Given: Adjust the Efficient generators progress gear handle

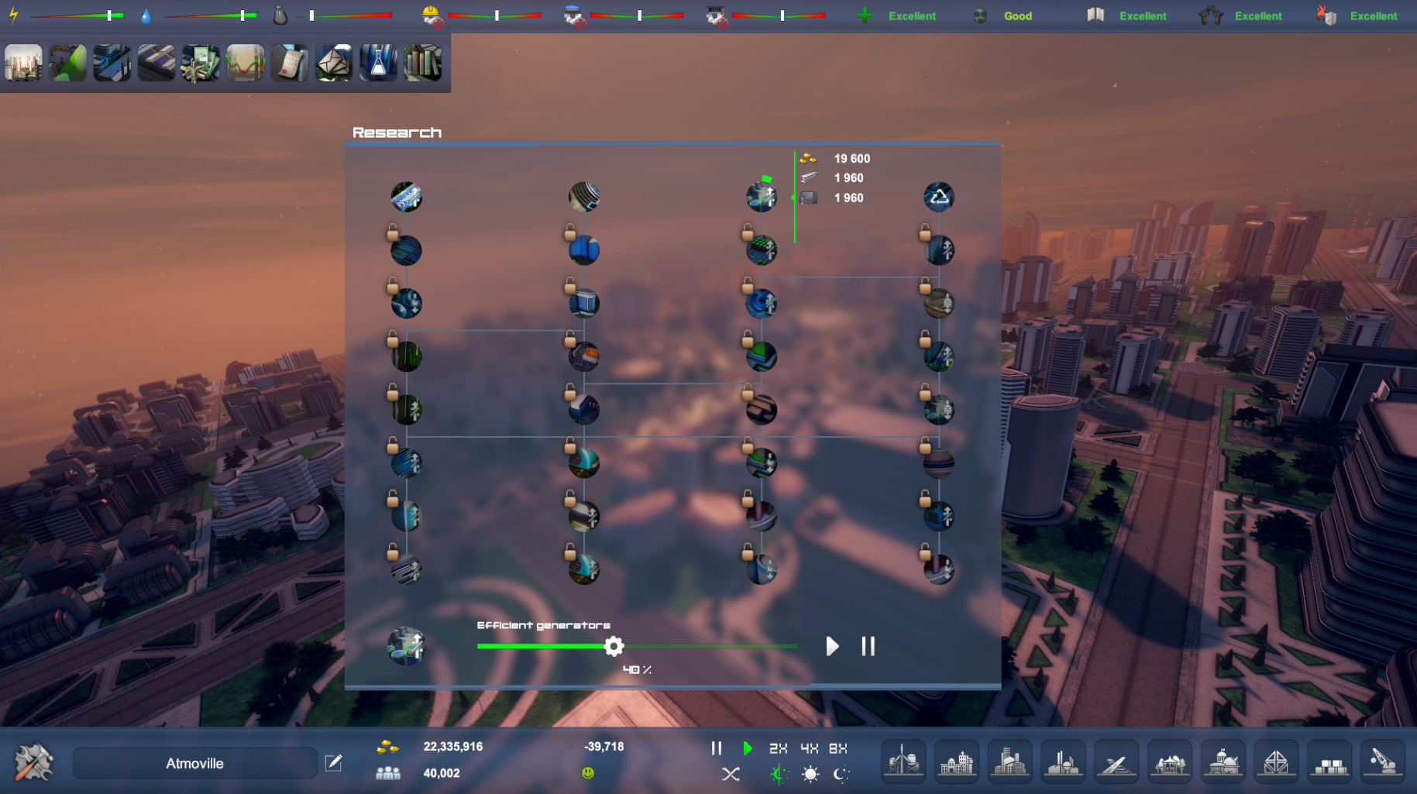Looking at the screenshot, I should [614, 646].
